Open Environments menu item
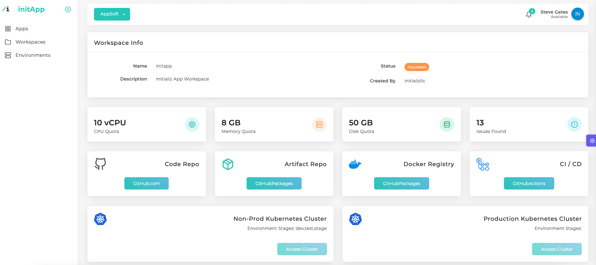Screen dimensions: 596x265 33,55
